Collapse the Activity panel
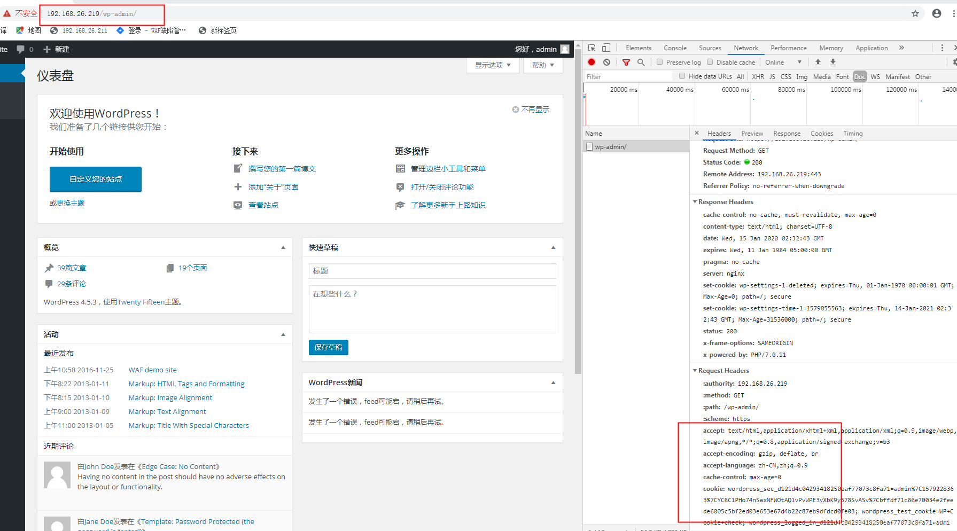957x531 pixels. pyautogui.click(x=283, y=334)
